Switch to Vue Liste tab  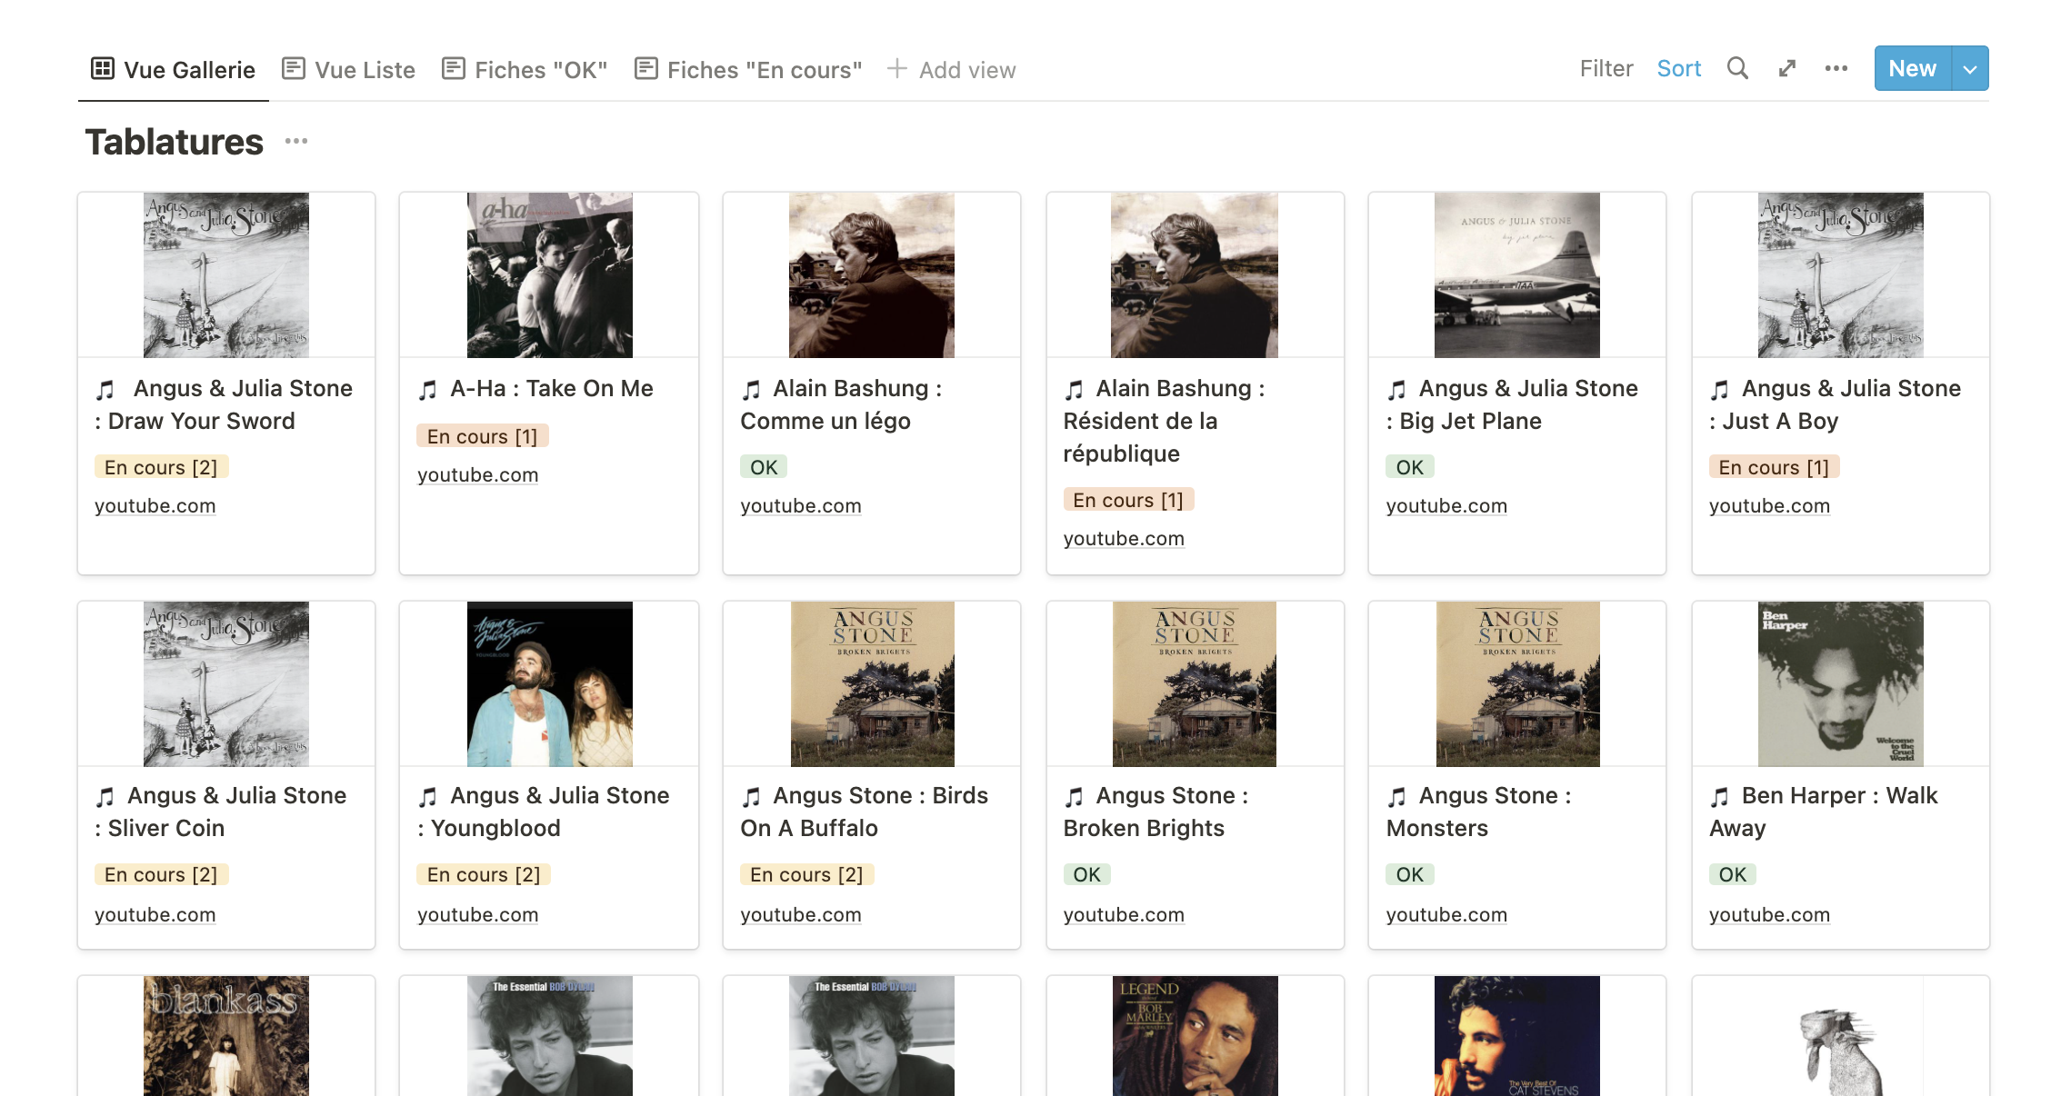pyautogui.click(x=348, y=69)
